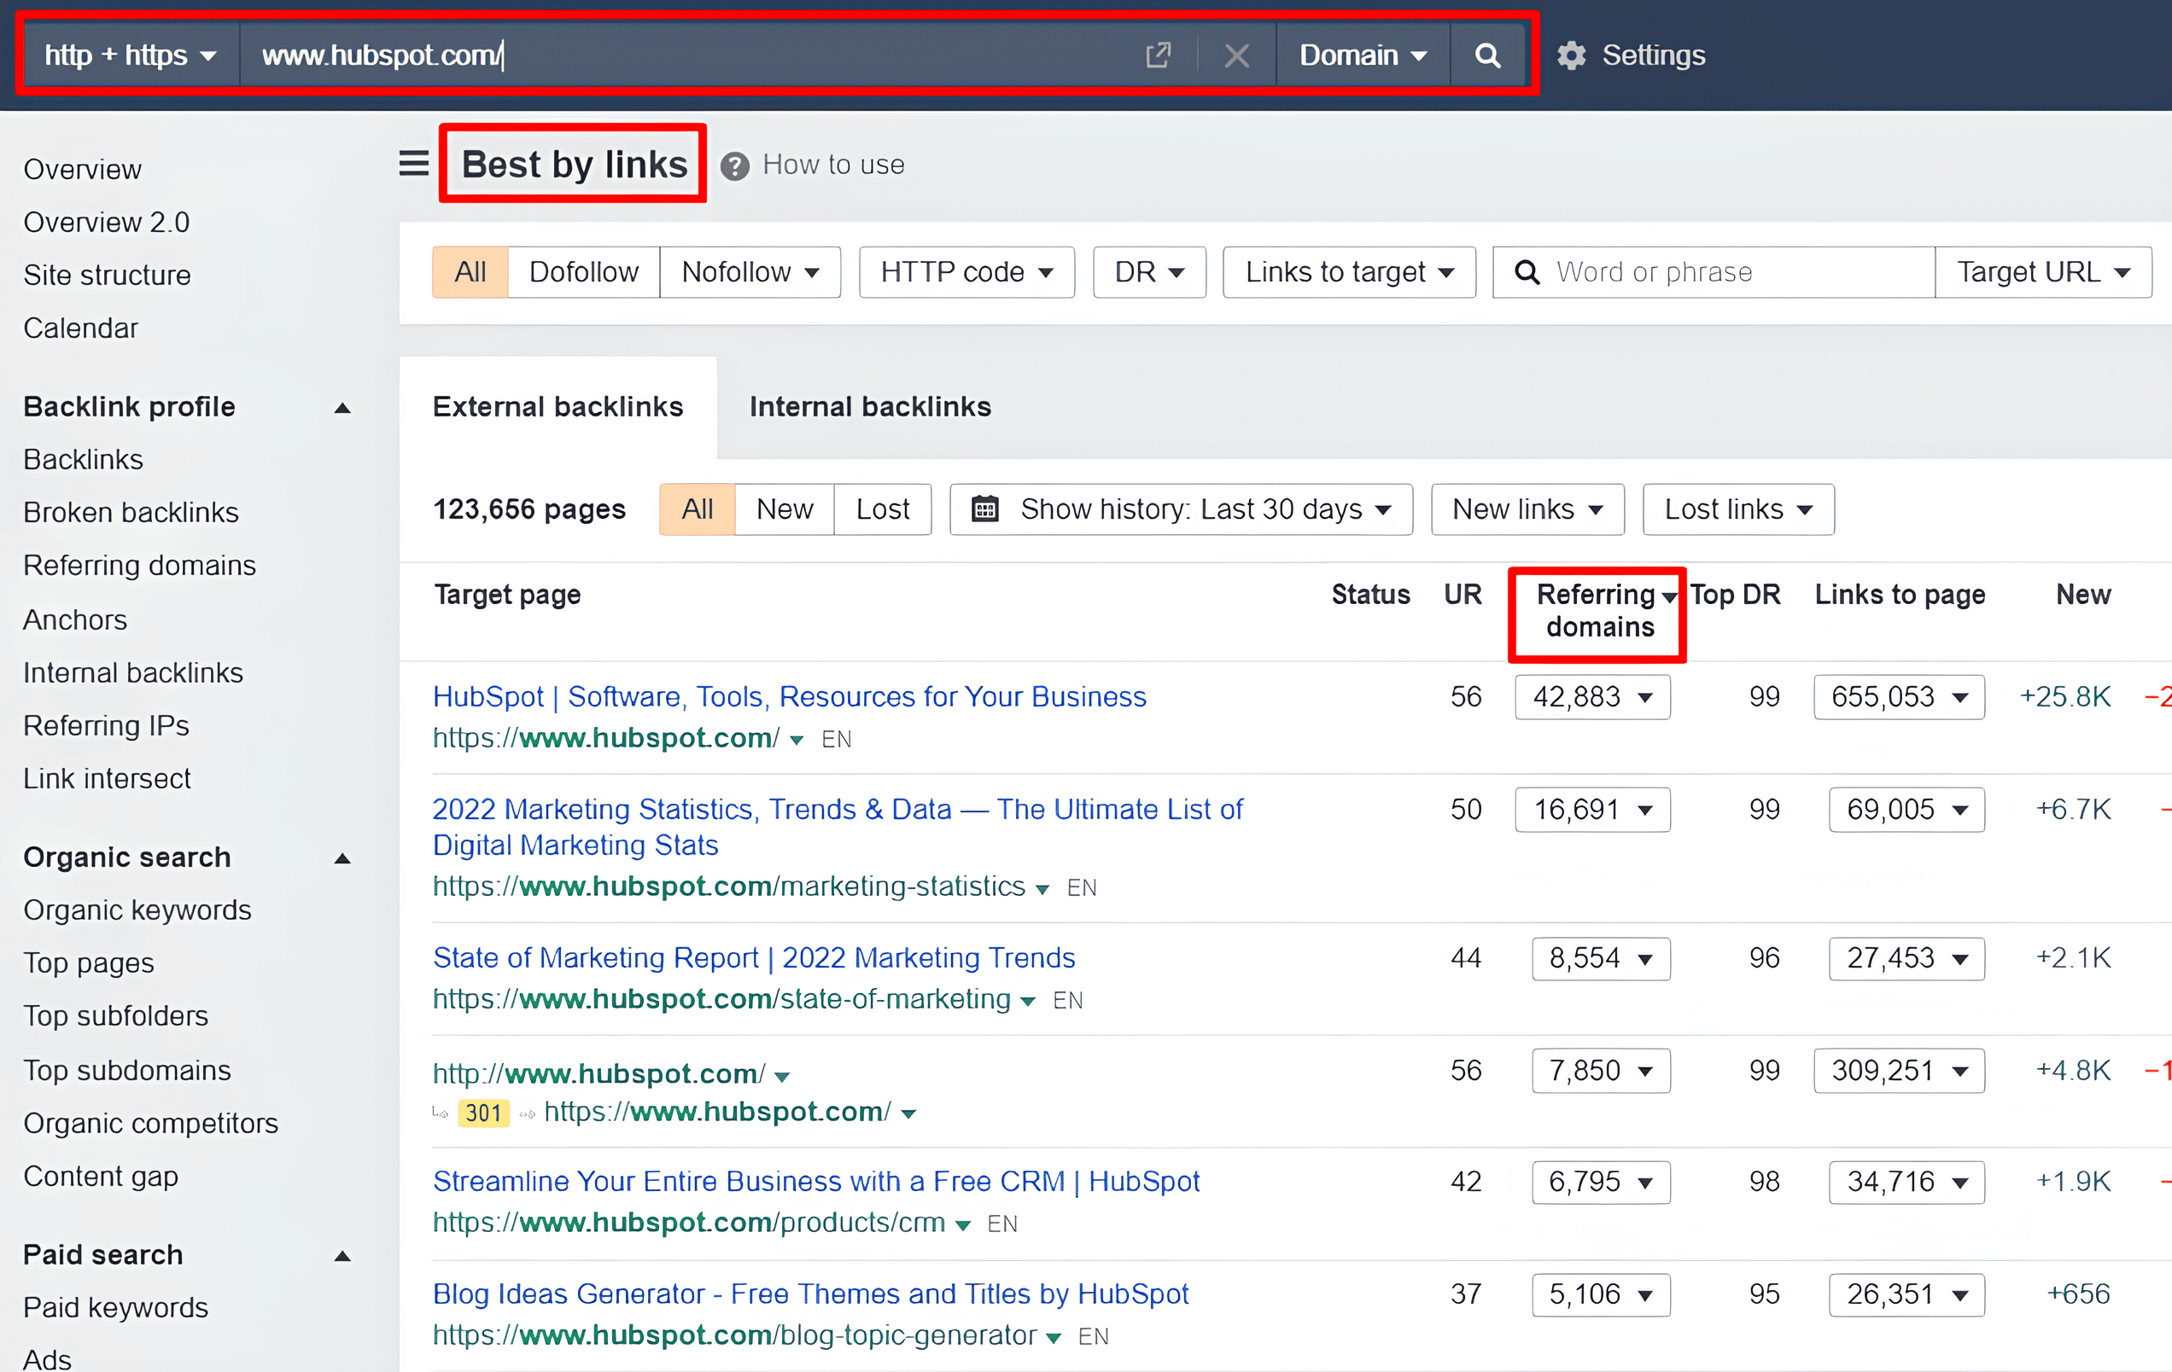Open the http + https protocol dropdown
2172x1372 pixels.
[x=131, y=56]
